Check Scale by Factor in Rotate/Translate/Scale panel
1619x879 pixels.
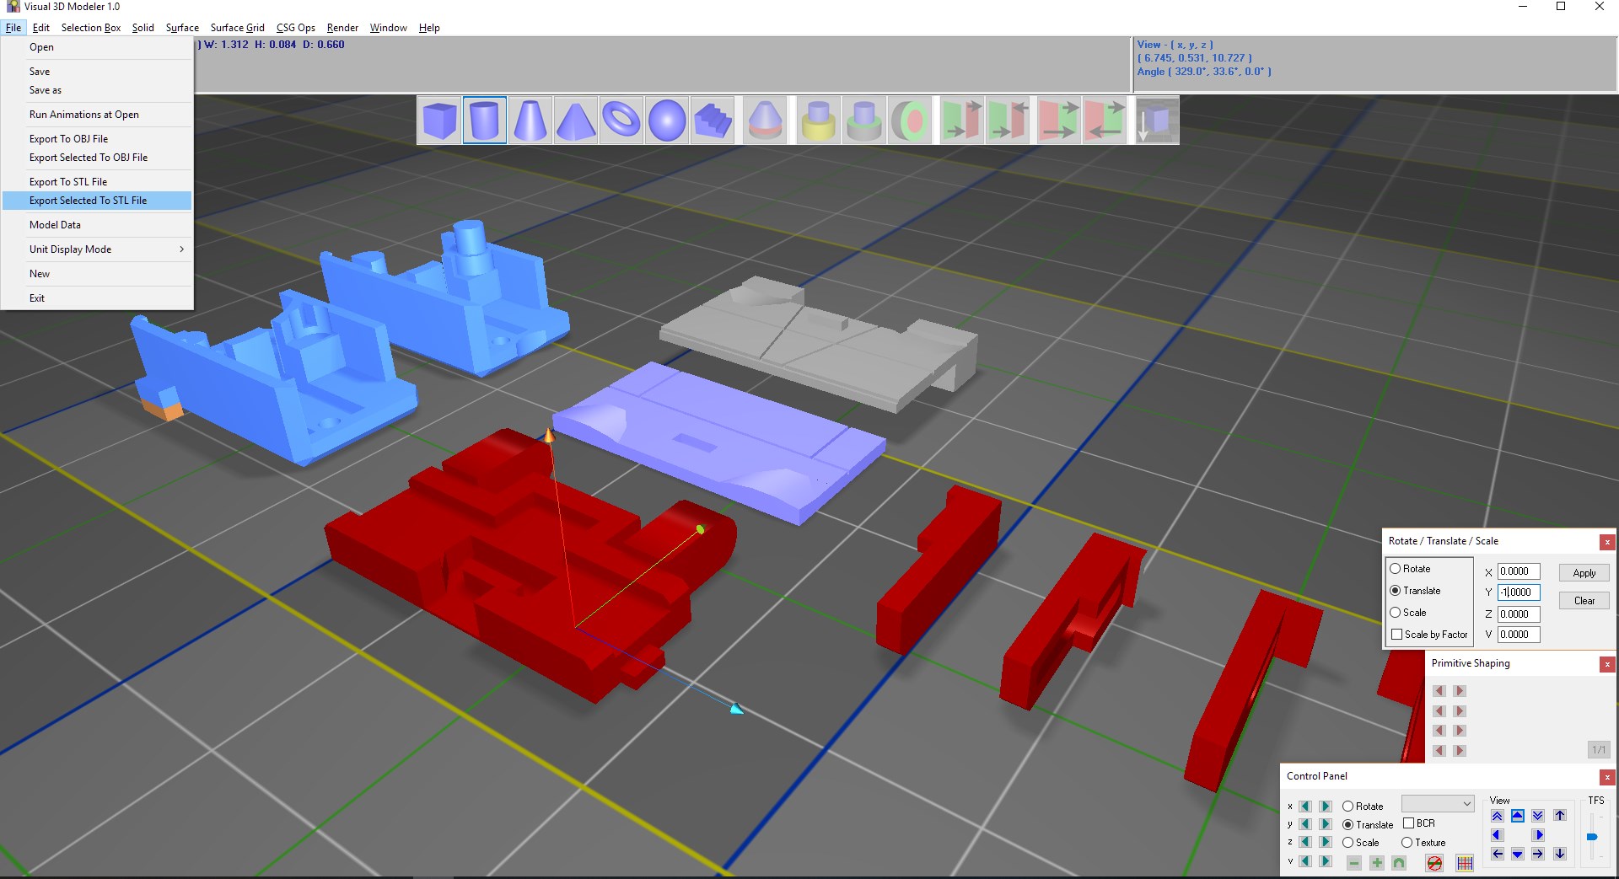click(1397, 635)
